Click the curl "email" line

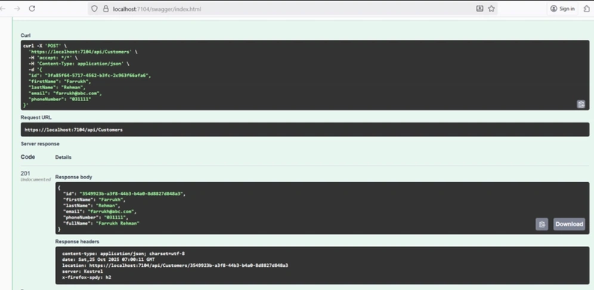(x=65, y=93)
